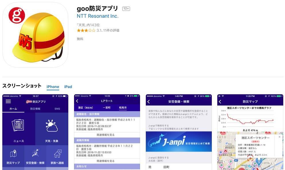
Task: Click the ニュース newspaper icon
Action: (x=18, y=125)
